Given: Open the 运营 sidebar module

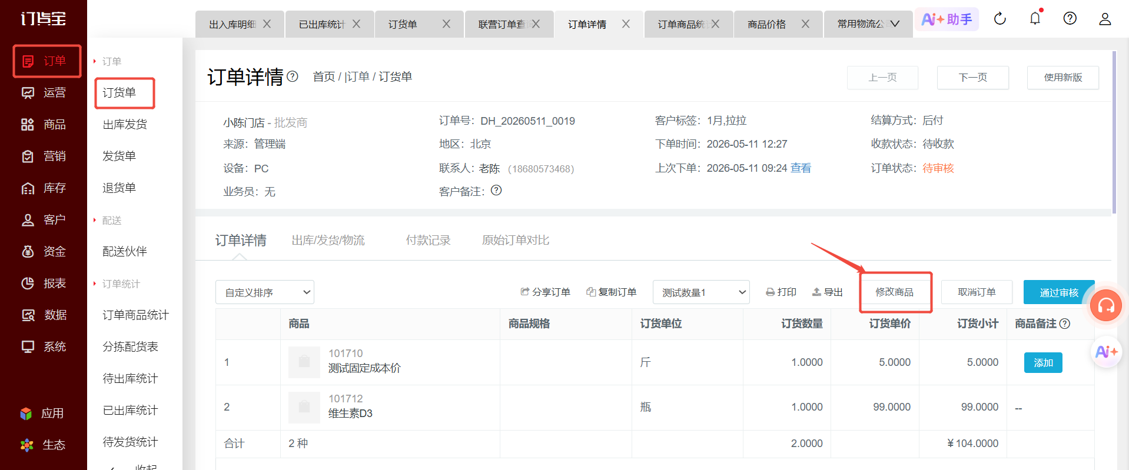Looking at the screenshot, I should click(44, 93).
